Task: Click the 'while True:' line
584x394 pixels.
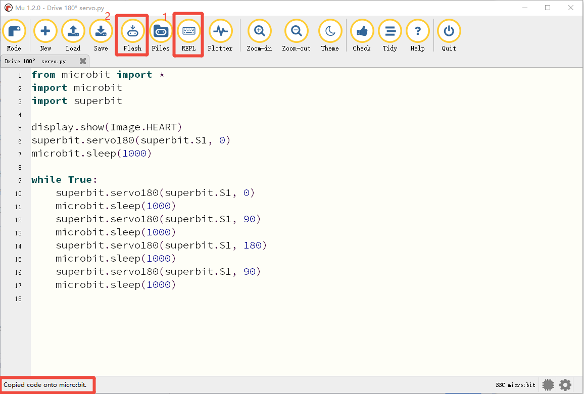Action: (x=64, y=180)
